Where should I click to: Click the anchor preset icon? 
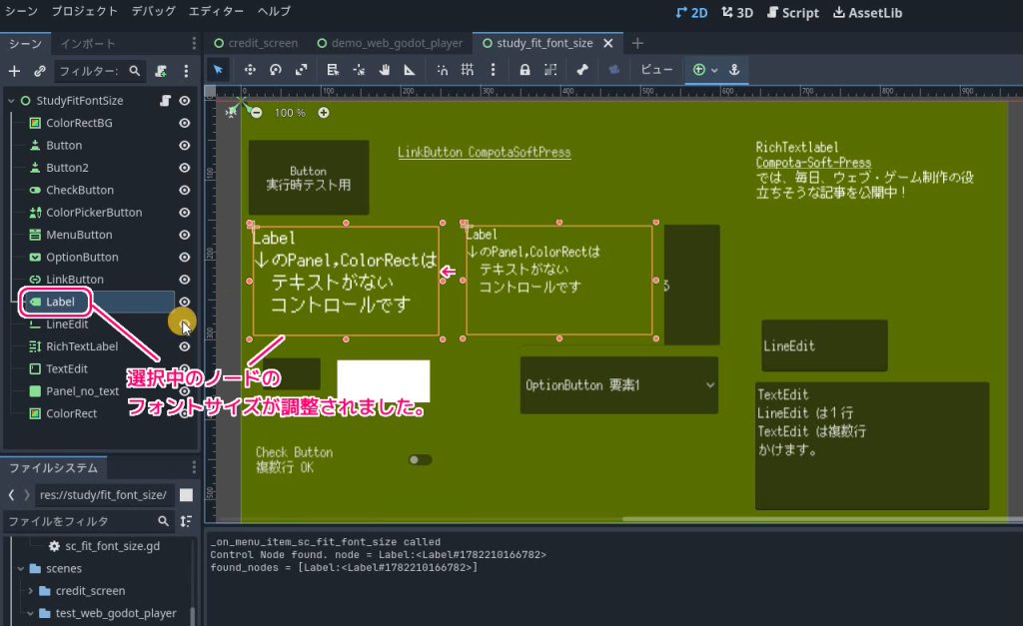coord(734,70)
